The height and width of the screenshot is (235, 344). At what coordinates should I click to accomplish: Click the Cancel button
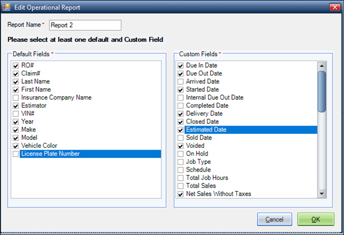coord(275,219)
